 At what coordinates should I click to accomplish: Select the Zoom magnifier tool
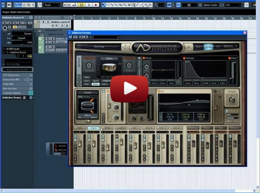pyautogui.click(x=125, y=5)
